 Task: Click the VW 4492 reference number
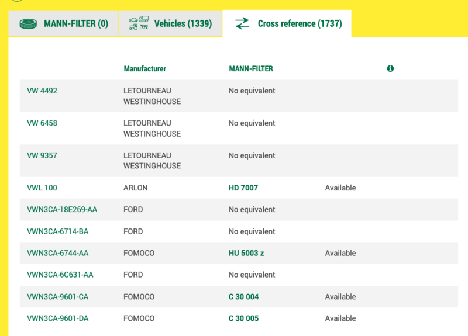(42, 91)
